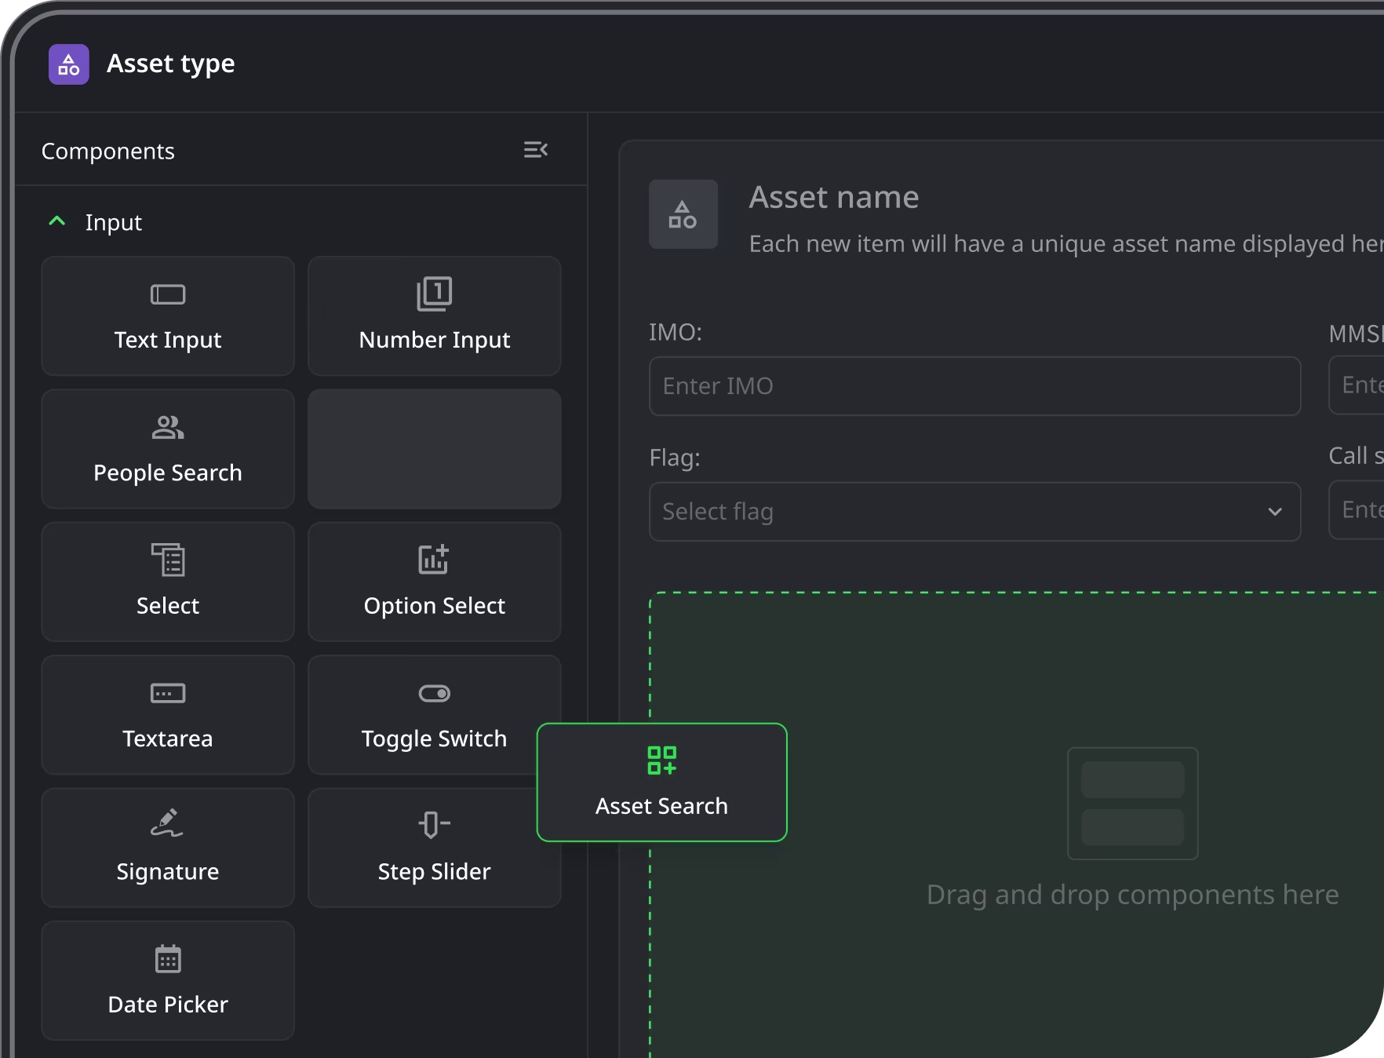Screen dimensions: 1384x1058
Task: Click the purple Asset type logo icon
Action: coord(69,64)
